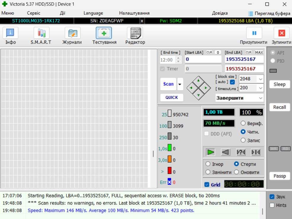Screen dimensions: 292x219
Task: Open the Сервіс menu
Action: point(33,13)
